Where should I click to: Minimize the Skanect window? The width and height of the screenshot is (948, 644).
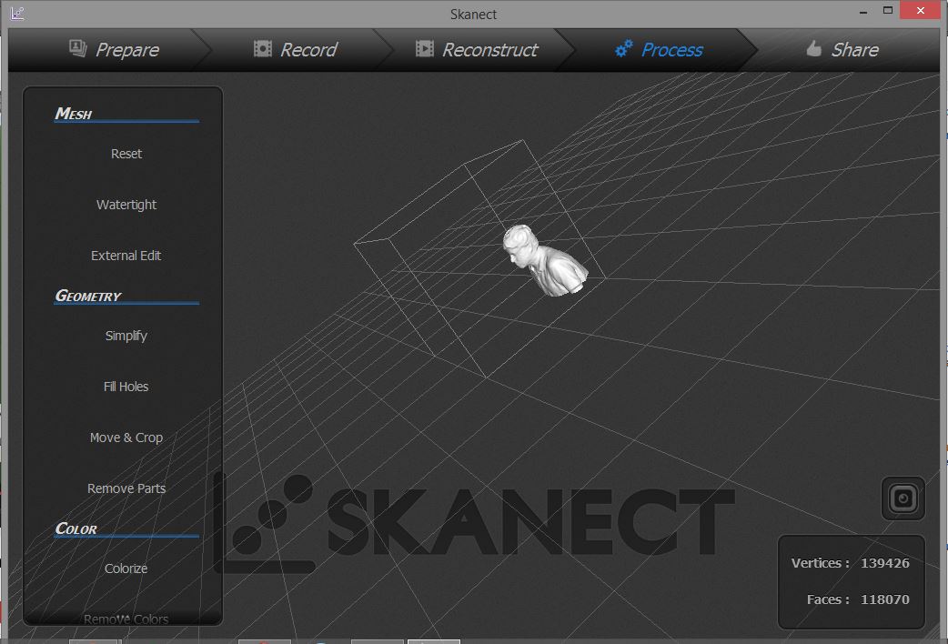(863, 11)
